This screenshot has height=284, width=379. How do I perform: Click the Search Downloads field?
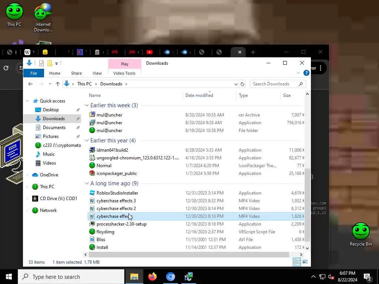278,84
